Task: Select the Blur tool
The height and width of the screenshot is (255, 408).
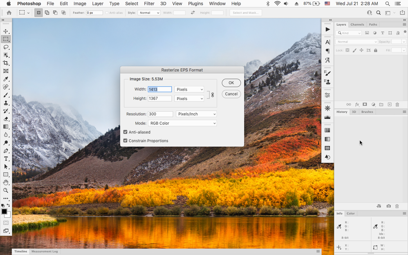Action: point(6,135)
